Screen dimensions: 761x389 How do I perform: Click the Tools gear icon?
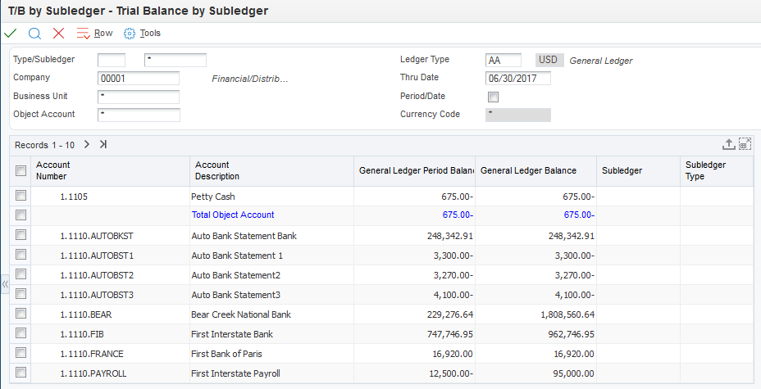tap(129, 34)
